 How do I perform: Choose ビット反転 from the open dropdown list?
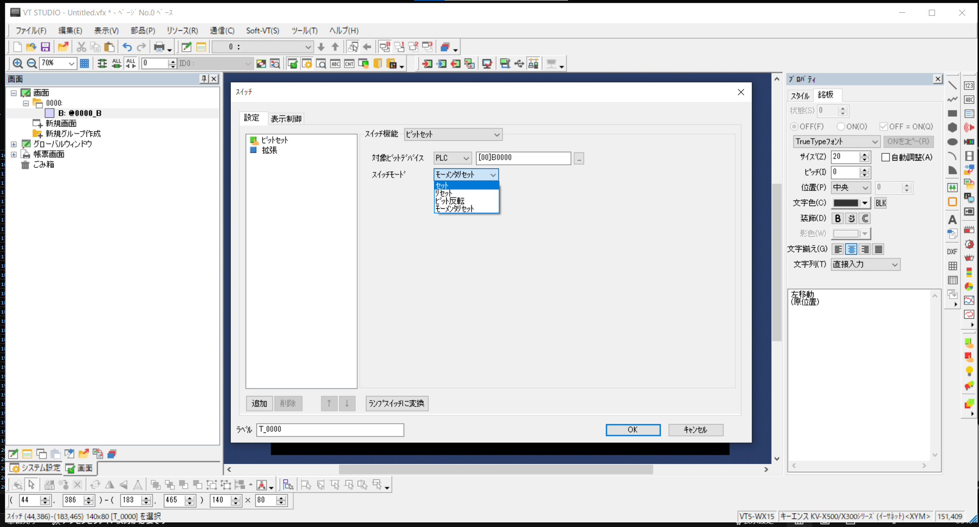click(450, 201)
